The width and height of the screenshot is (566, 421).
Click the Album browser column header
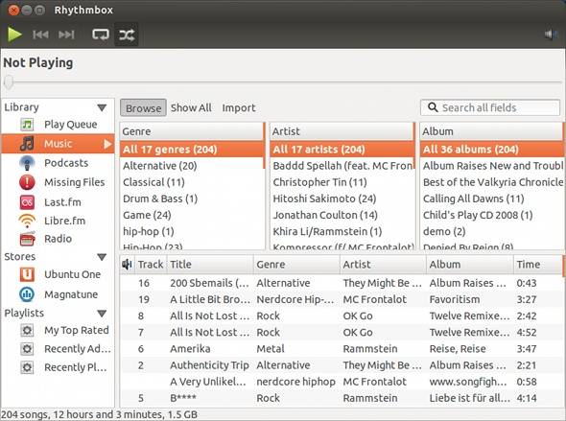[491, 131]
